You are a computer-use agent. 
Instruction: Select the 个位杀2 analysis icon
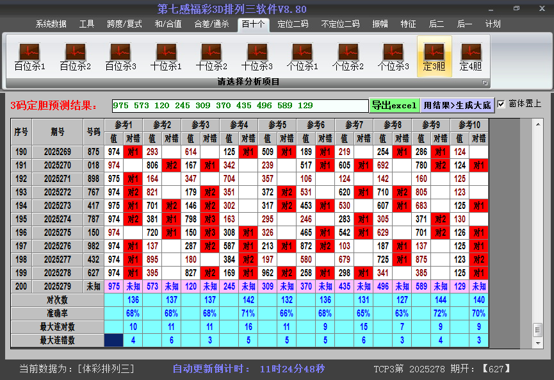(x=348, y=53)
